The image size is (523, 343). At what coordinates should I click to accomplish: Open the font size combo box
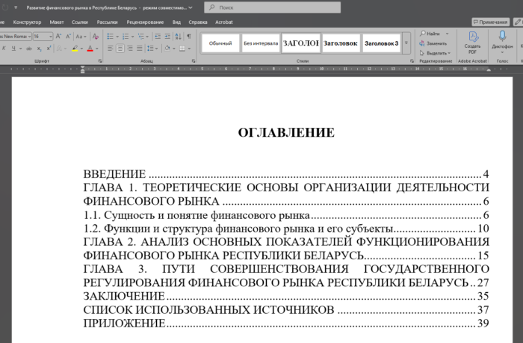click(43, 37)
